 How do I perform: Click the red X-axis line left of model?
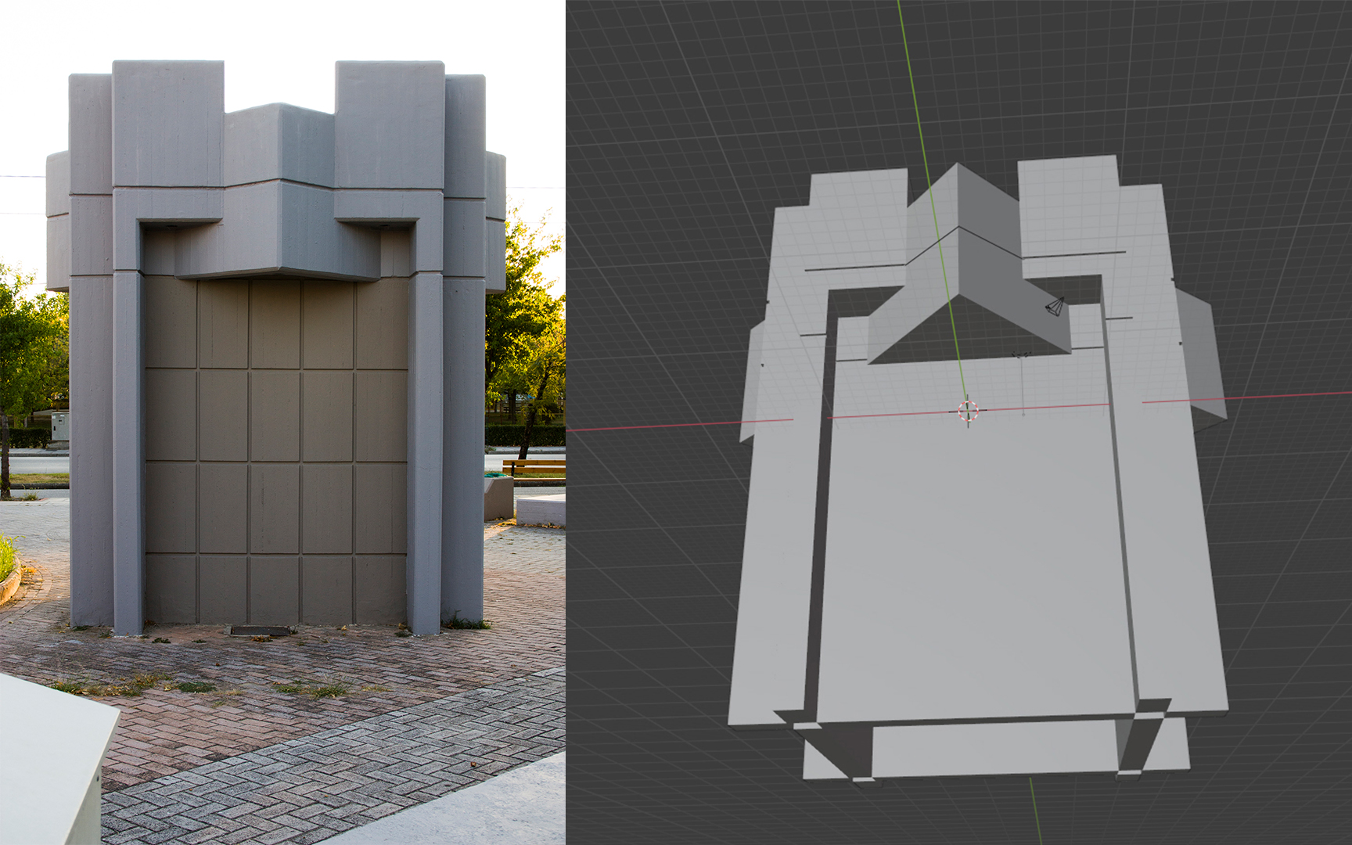click(649, 426)
